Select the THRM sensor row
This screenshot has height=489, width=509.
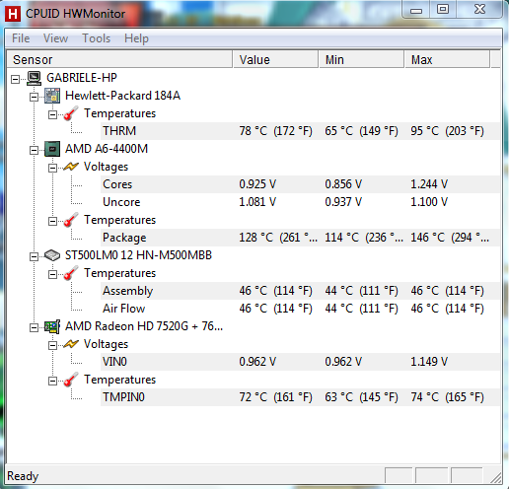click(x=300, y=131)
